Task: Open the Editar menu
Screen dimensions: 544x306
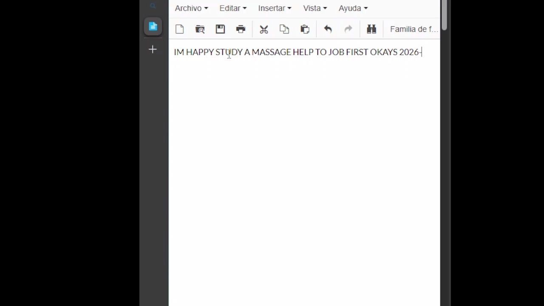Action: tap(232, 8)
